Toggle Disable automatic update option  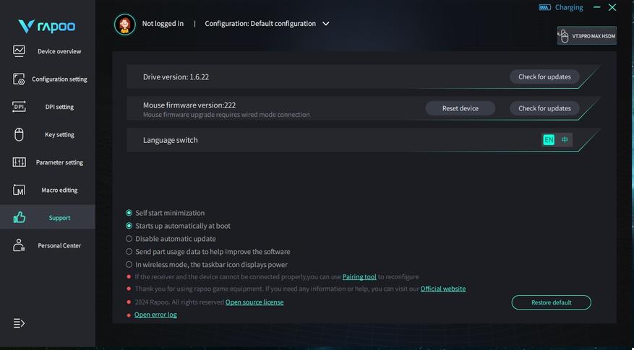(x=129, y=239)
